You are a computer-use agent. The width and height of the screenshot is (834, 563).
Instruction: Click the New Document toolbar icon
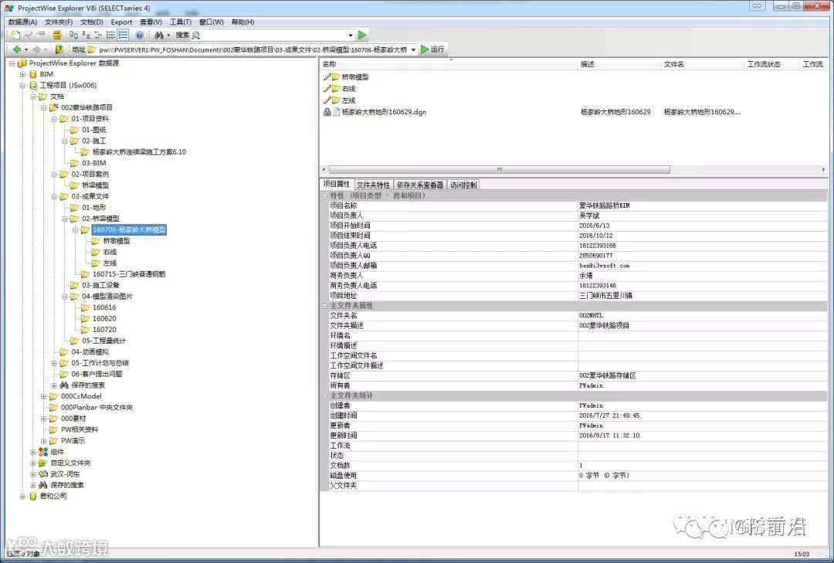click(x=16, y=35)
